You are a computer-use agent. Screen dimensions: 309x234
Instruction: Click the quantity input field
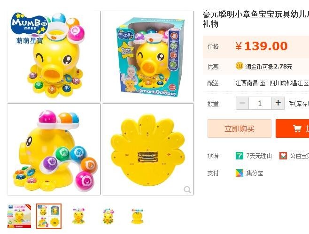[x=260, y=103]
